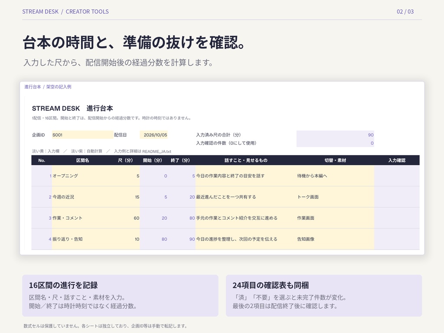Select the 今週の近況 cell in row 2

pos(82,197)
